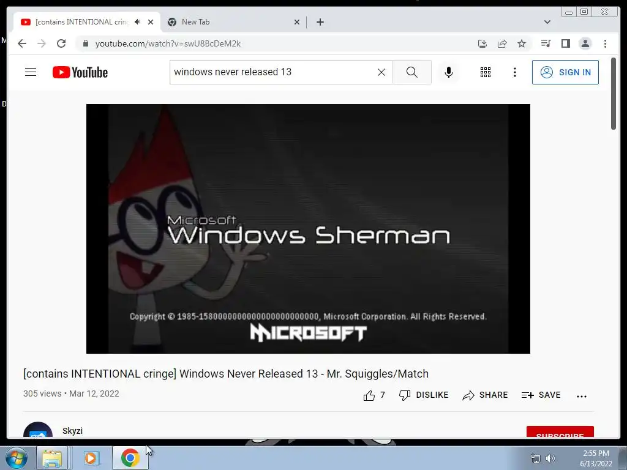Open the Skyzi channel name link

[72, 431]
